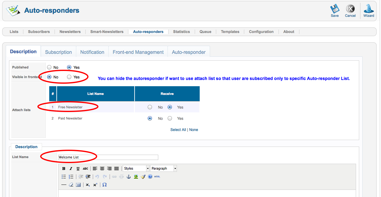Open the Paragraph format dropdown

[x=164, y=168]
